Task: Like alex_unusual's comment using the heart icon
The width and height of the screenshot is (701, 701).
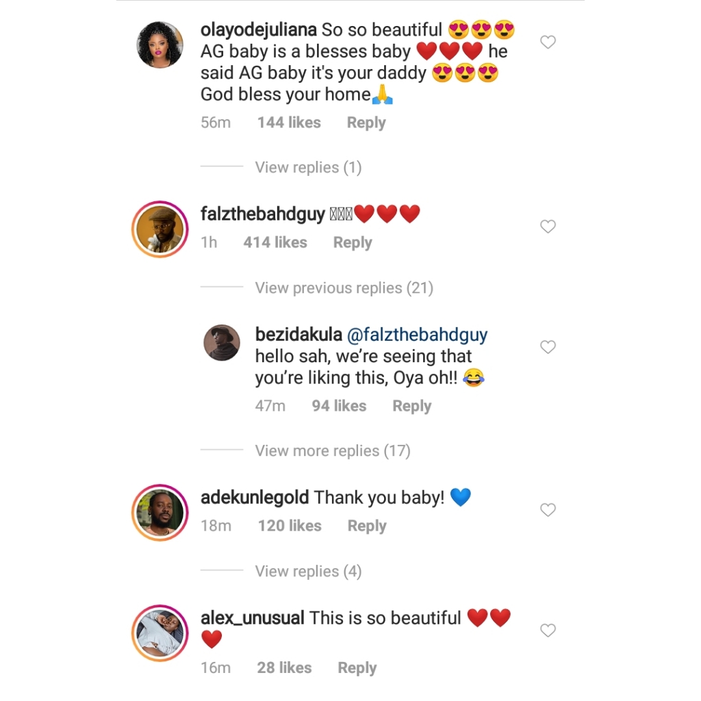Action: [548, 630]
